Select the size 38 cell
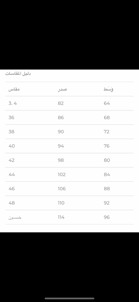This screenshot has height=302, width=139. click(x=11, y=132)
